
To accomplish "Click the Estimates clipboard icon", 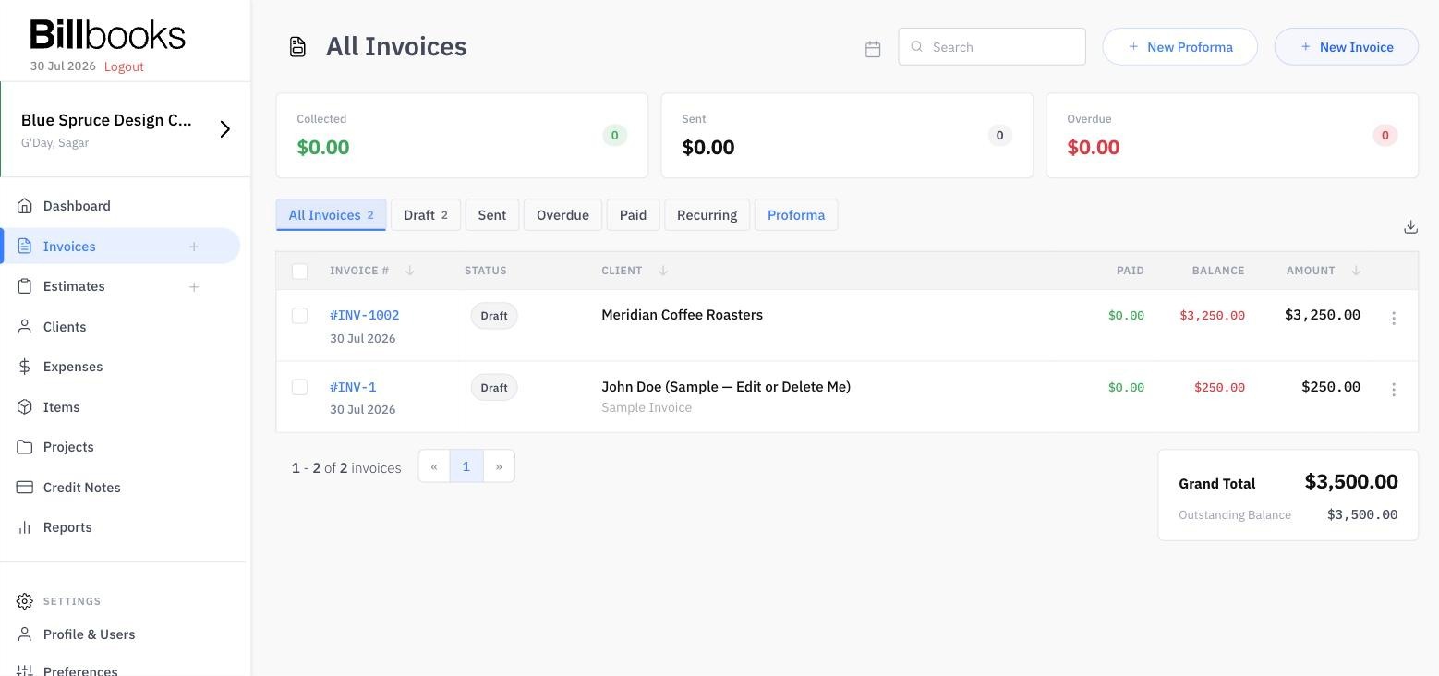I will [x=25, y=286].
